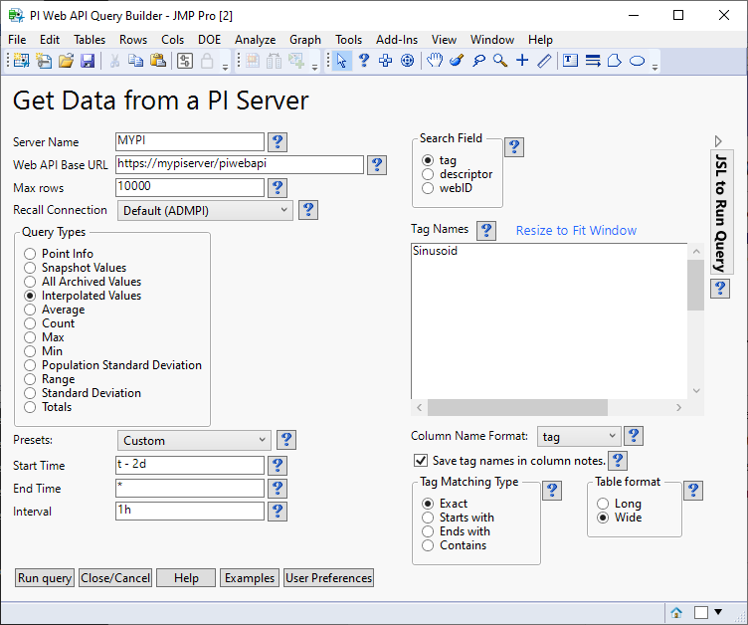Select Long table format
Screen dimensions: 748x625
[603, 504]
